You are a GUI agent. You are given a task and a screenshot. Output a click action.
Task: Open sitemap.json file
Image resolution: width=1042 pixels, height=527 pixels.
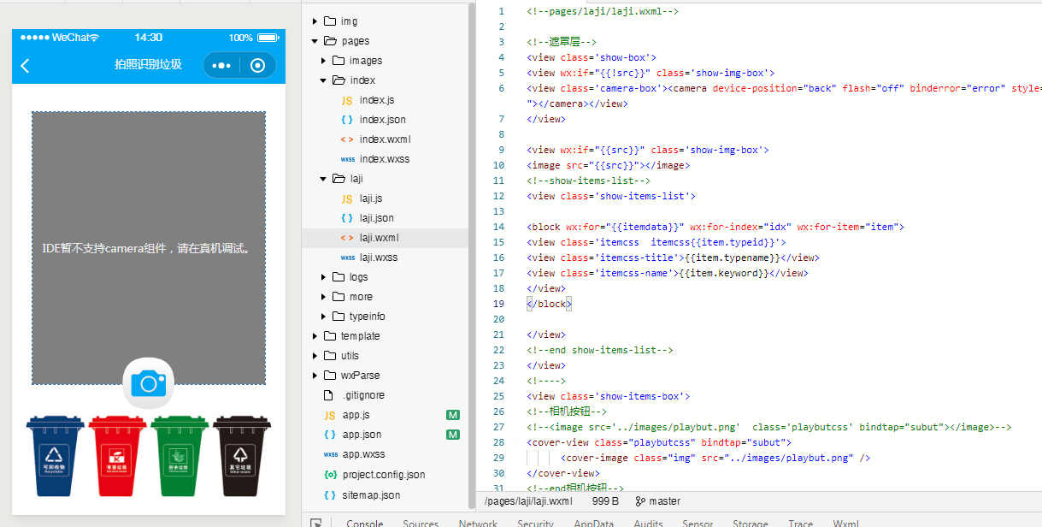[x=371, y=494]
